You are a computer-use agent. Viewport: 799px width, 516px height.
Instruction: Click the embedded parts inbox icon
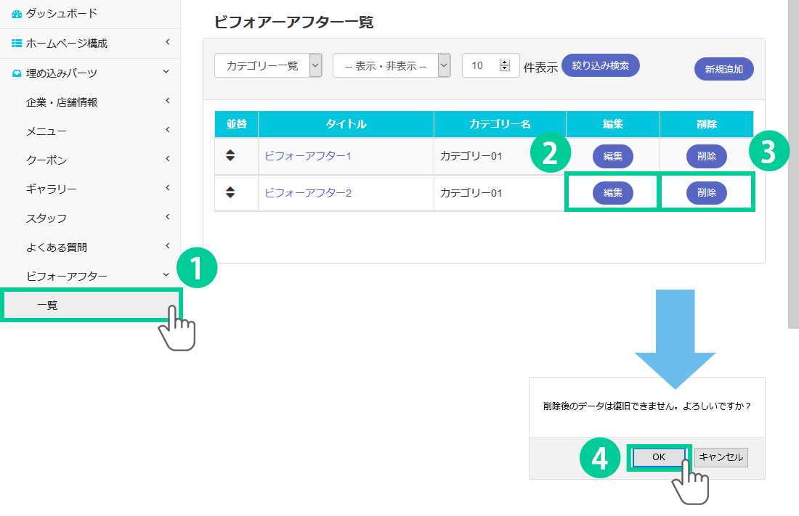(x=17, y=73)
